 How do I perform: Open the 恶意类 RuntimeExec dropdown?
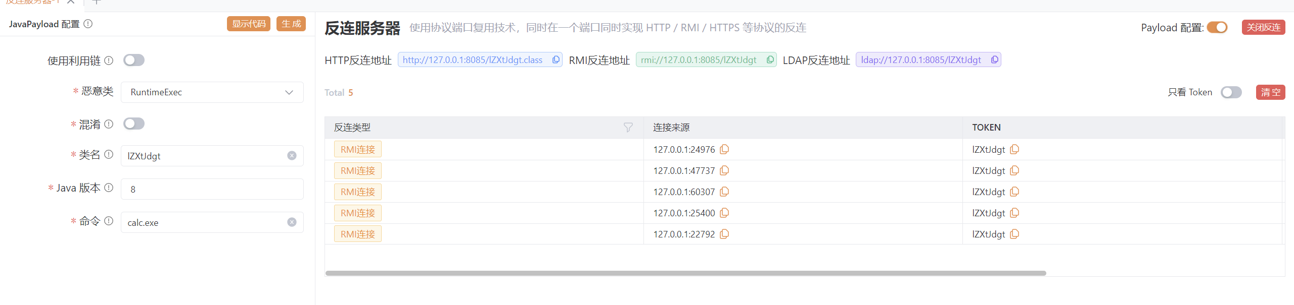click(212, 92)
